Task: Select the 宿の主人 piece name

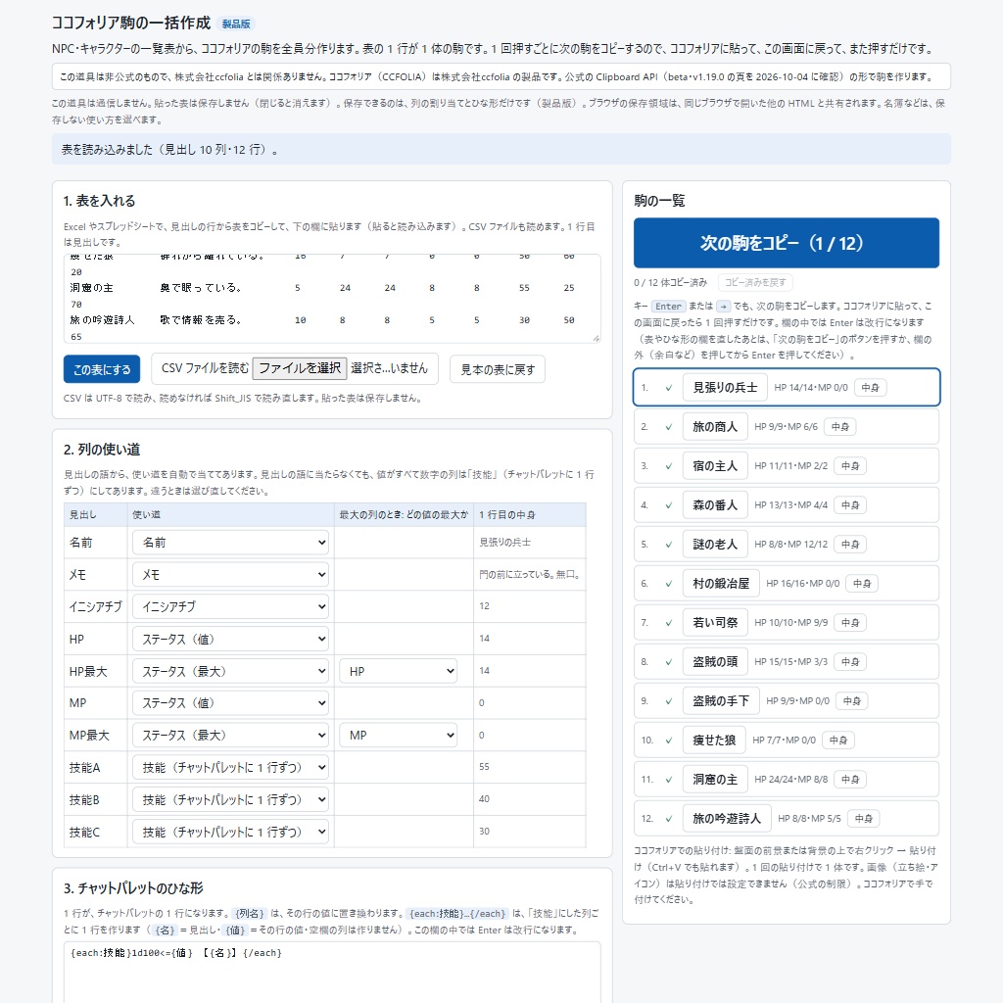Action: coord(715,465)
